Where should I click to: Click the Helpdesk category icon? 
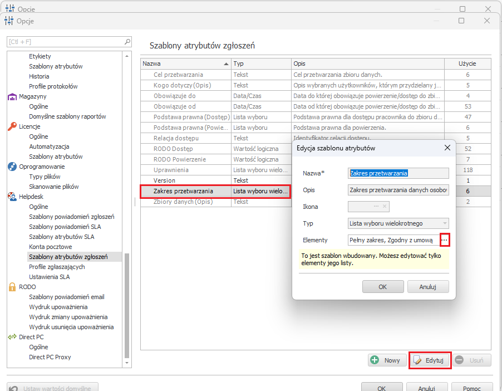pos(12,197)
